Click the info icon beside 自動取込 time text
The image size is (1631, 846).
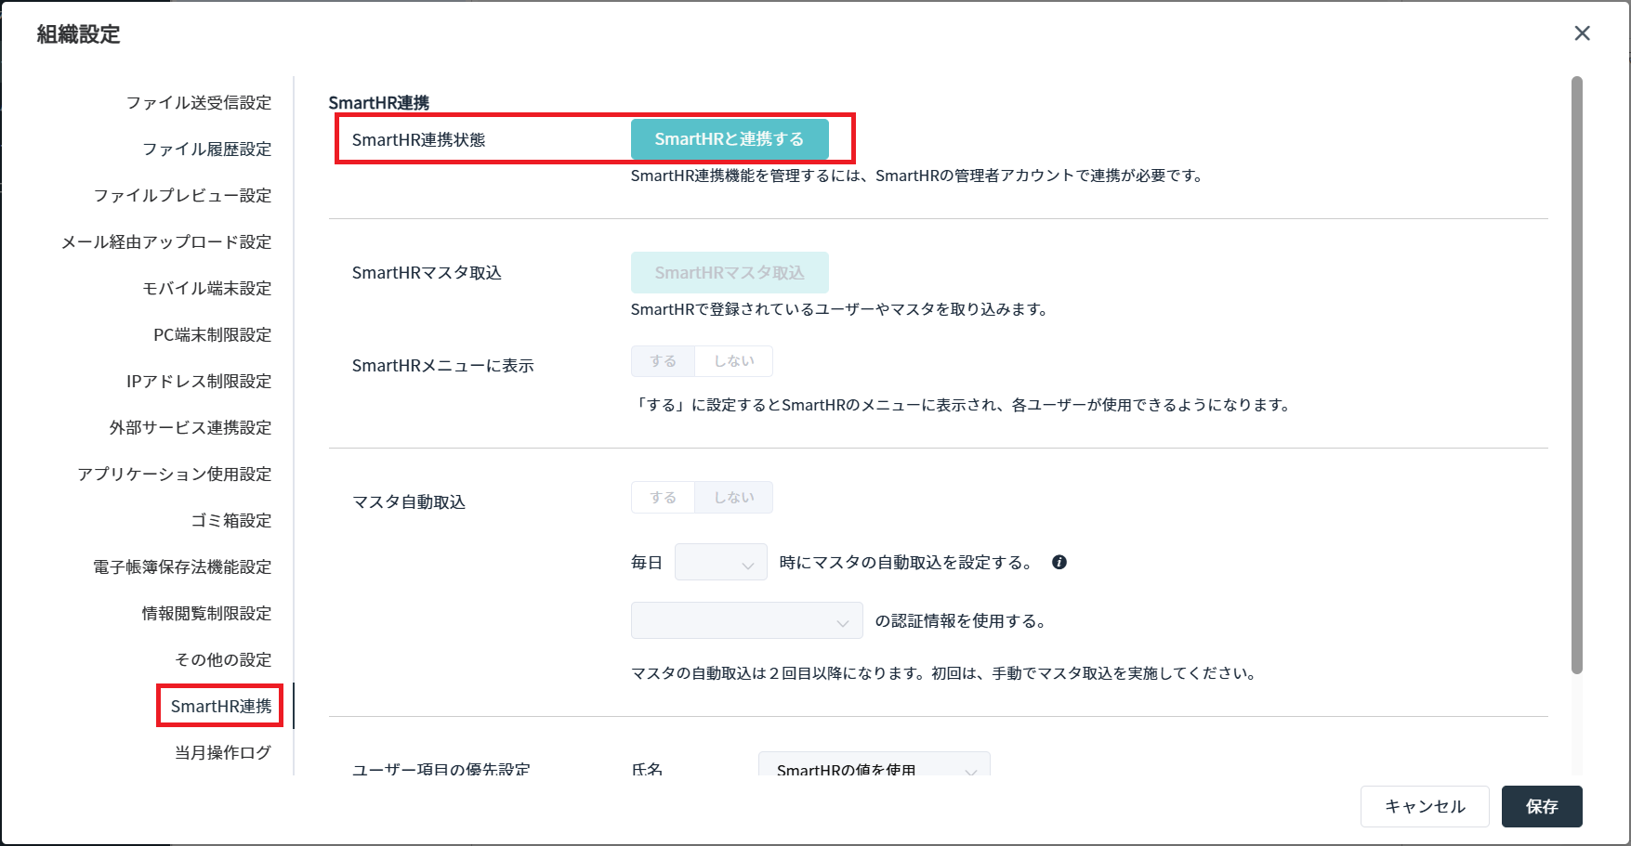click(1059, 562)
